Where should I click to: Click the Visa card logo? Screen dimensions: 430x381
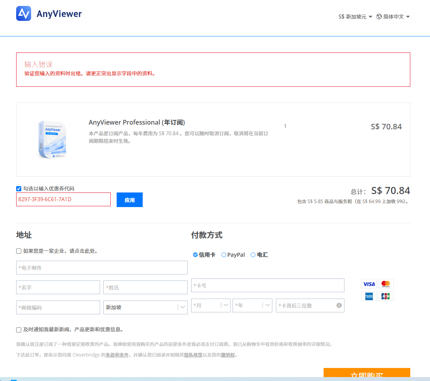369,284
